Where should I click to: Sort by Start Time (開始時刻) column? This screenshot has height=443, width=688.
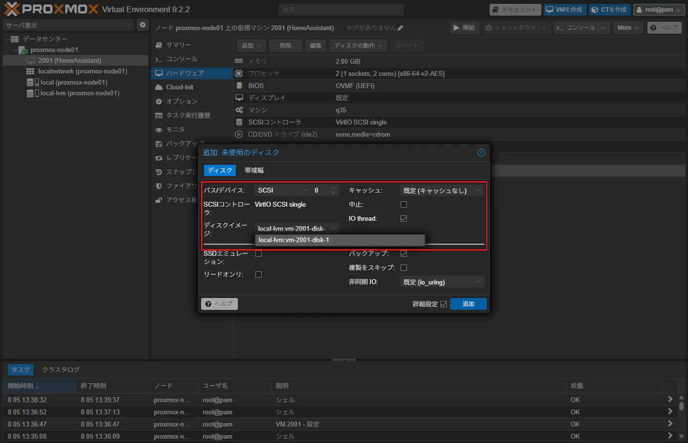[x=39, y=386]
